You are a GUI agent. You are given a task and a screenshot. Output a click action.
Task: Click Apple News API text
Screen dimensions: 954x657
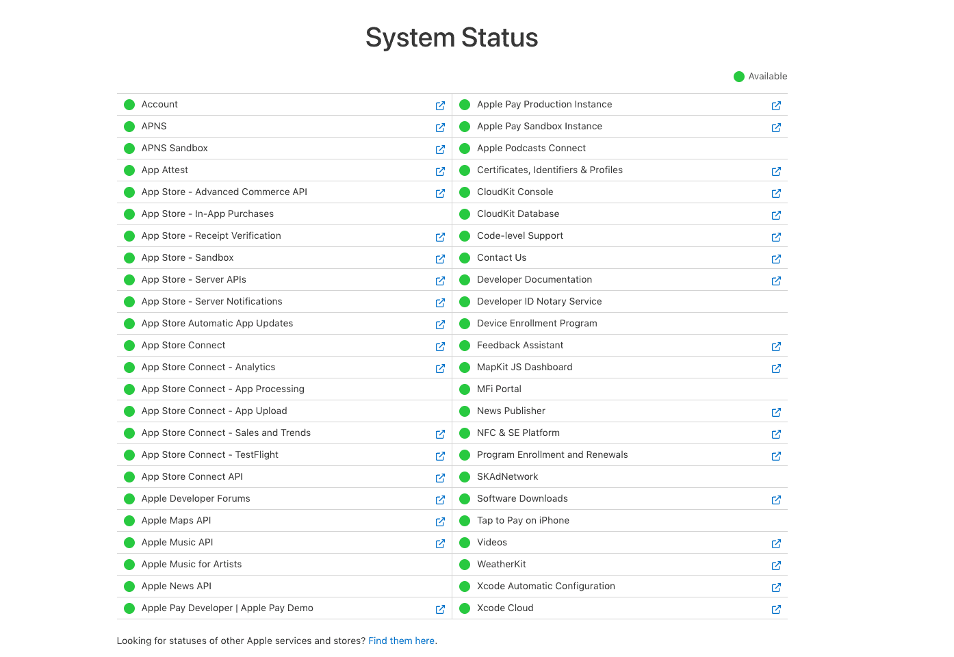177,586
